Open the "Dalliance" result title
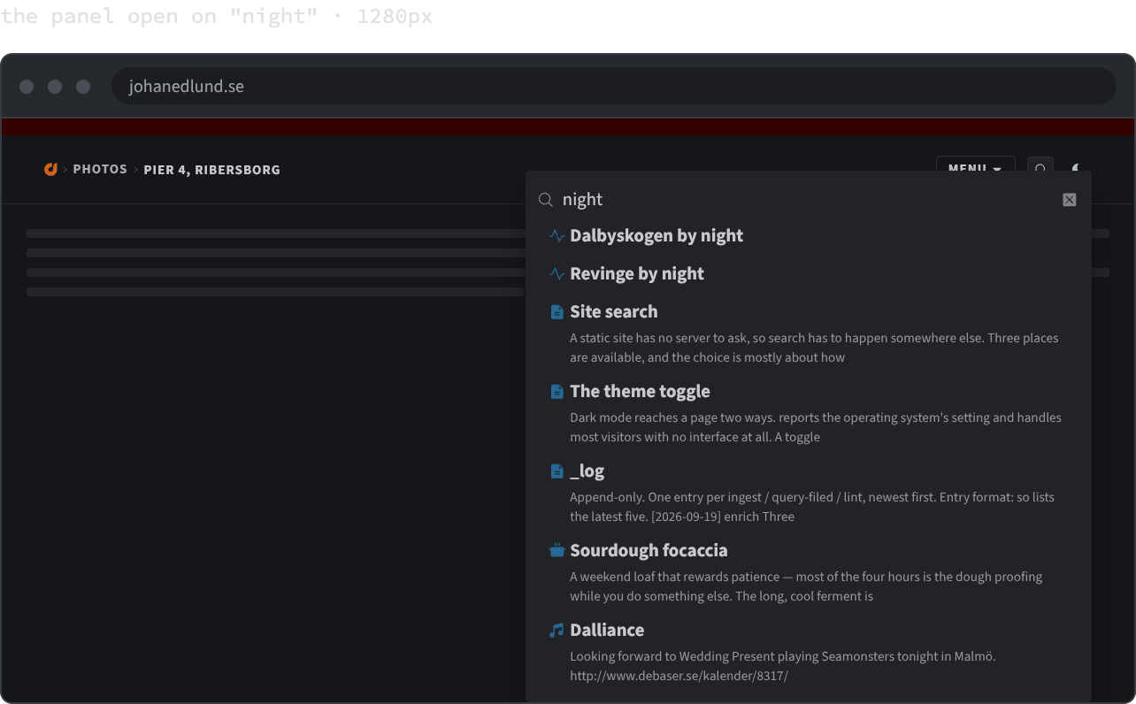The width and height of the screenshot is (1136, 704). (607, 631)
